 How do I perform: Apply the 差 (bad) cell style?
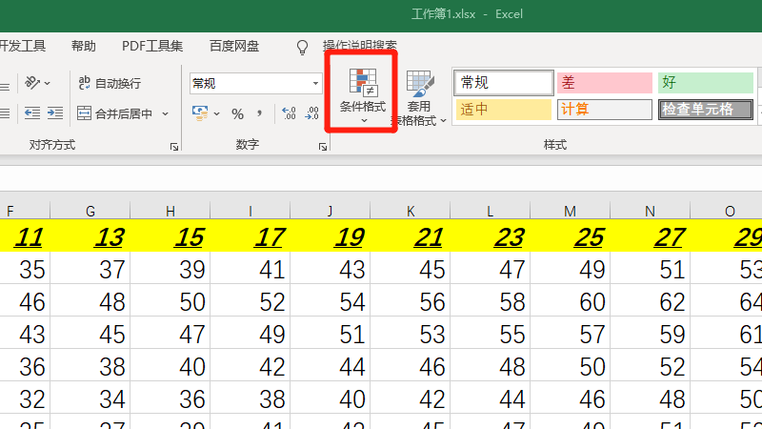click(602, 83)
